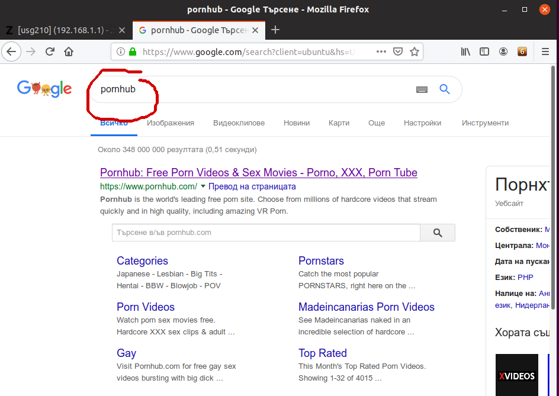Switch to the Видеоклипове tab
Image resolution: width=559 pixels, height=396 pixels.
coord(239,123)
